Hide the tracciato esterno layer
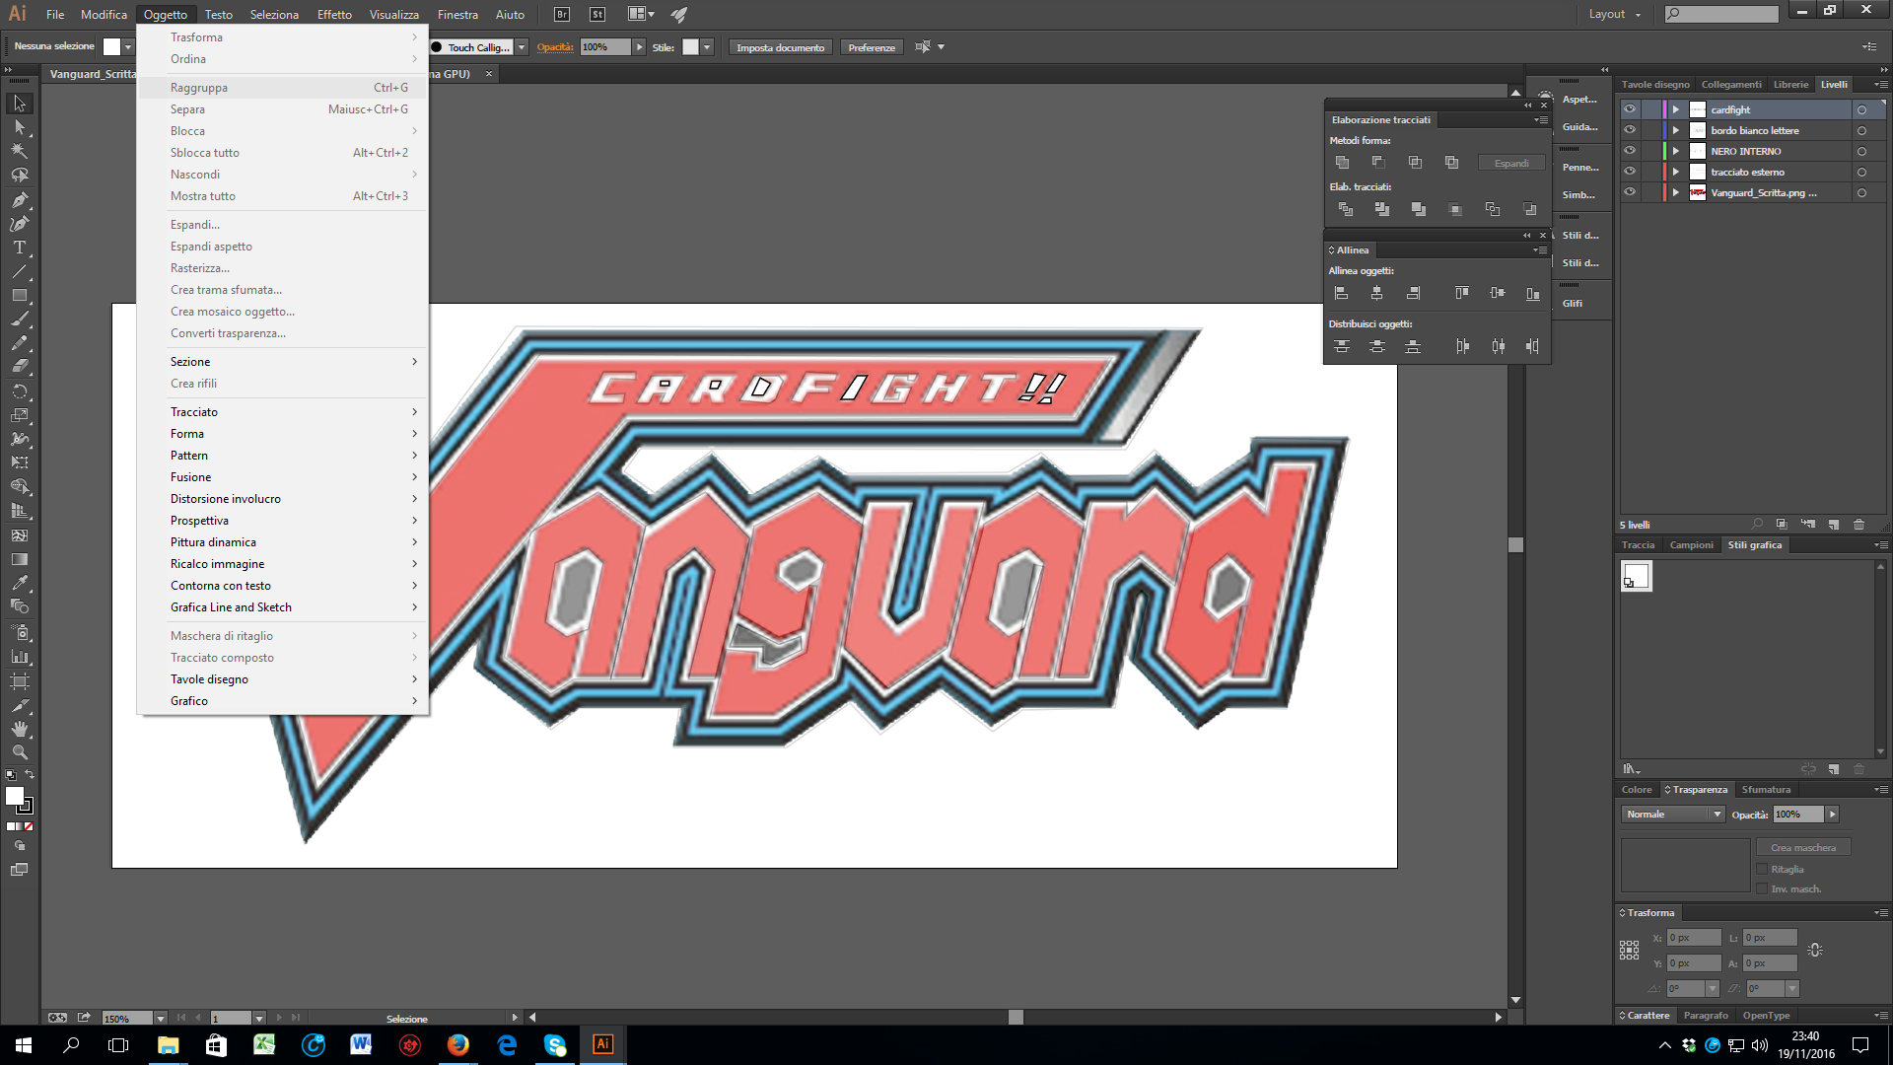This screenshot has height=1065, width=1893. [1630, 172]
